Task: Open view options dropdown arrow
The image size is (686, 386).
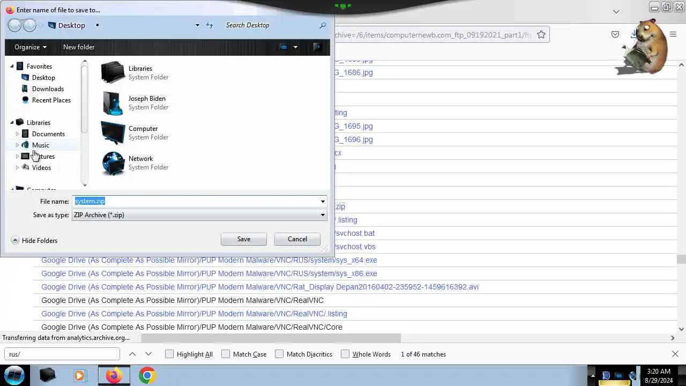Action: point(295,47)
